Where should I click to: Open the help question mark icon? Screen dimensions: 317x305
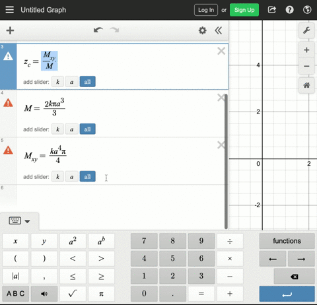(x=289, y=10)
